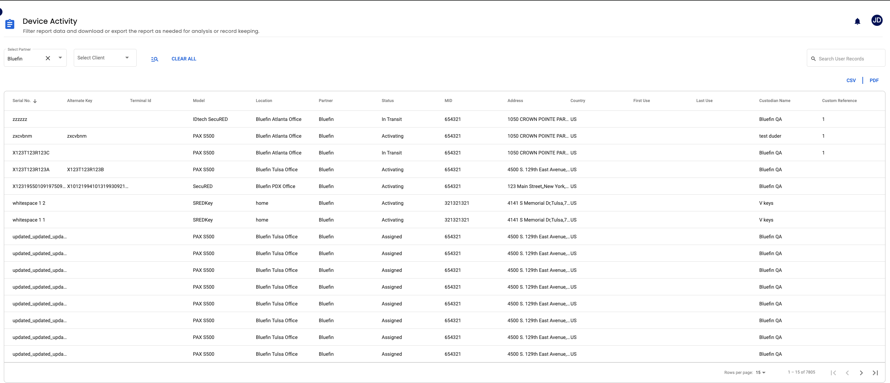Click the Bluefin PDX Office location
Screen dimensions: 890x383
[x=275, y=186]
